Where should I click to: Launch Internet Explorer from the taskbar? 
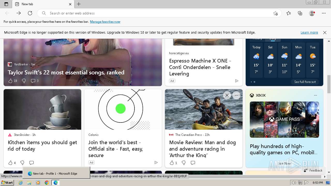pyautogui.click(x=21, y=183)
